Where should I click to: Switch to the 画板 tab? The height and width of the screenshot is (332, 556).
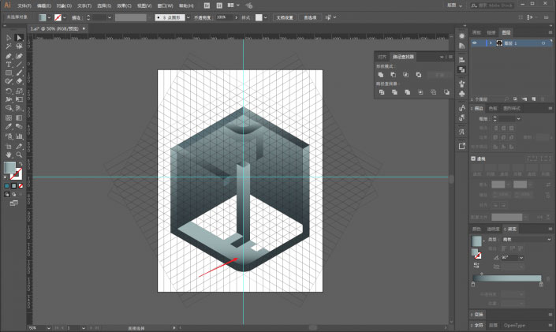pos(476,32)
